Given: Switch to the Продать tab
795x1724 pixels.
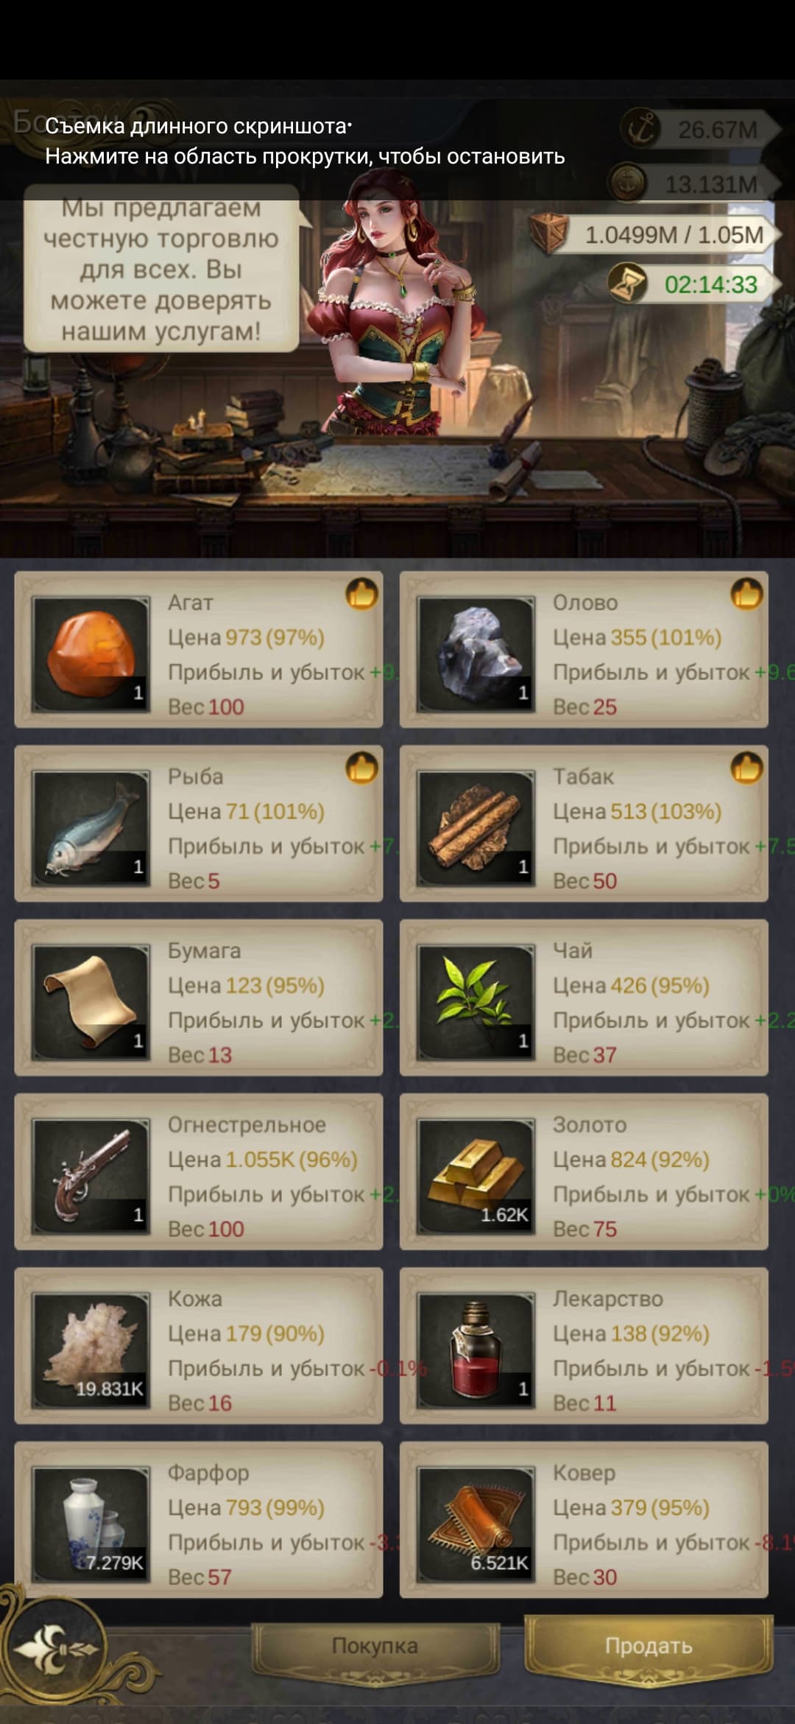Looking at the screenshot, I should 649,1646.
